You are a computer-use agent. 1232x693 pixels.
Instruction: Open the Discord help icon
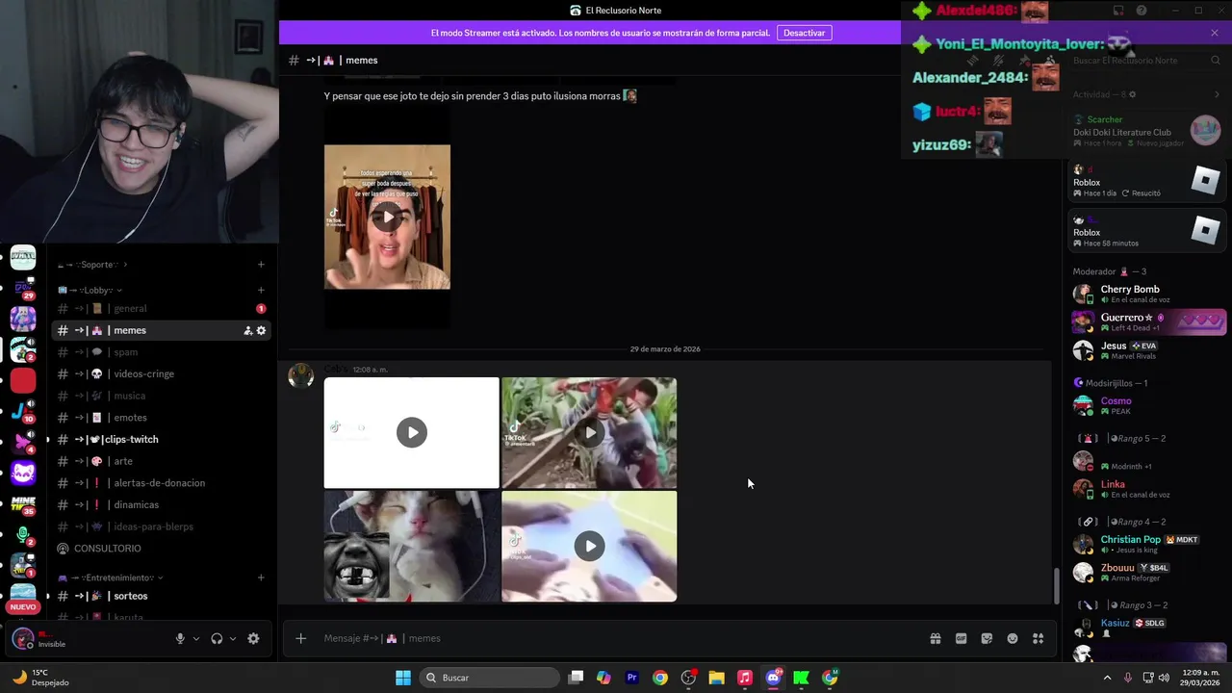pos(1142,11)
